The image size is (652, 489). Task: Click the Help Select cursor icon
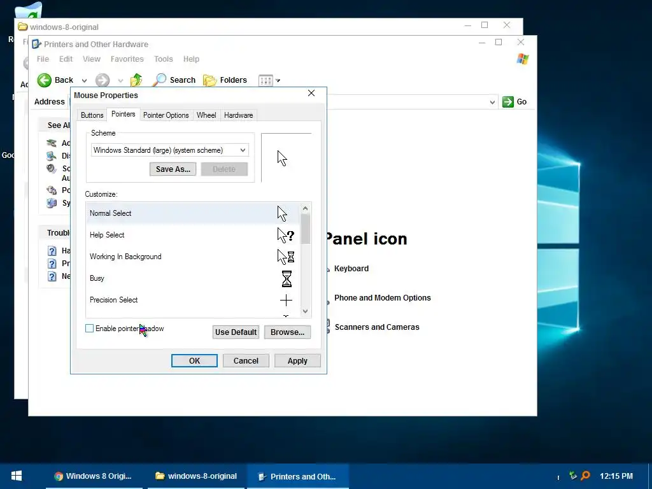(x=286, y=235)
